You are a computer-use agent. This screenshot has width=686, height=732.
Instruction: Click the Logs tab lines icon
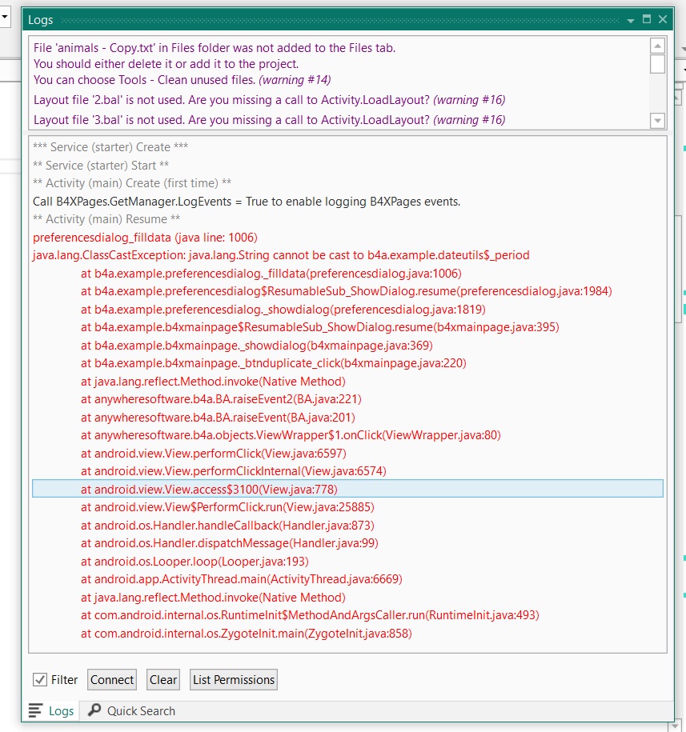click(x=35, y=710)
